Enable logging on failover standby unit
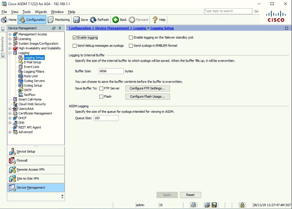Viewport: 292px width, 209px height. click(x=131, y=37)
